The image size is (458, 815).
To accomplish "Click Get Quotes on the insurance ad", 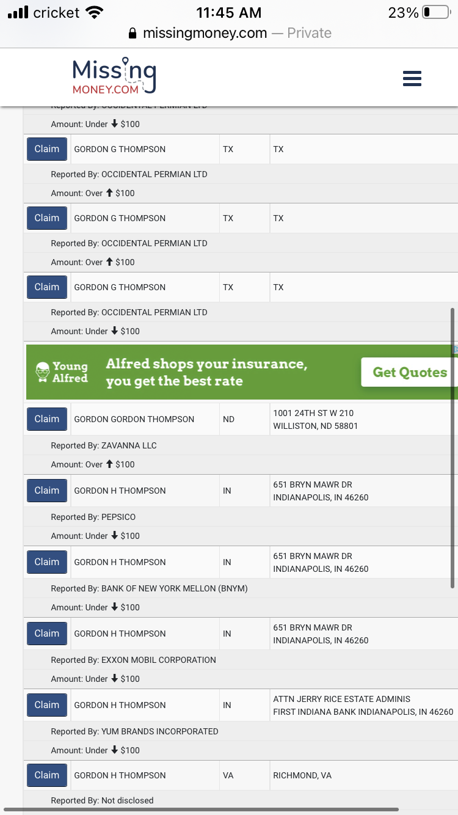I will point(410,372).
